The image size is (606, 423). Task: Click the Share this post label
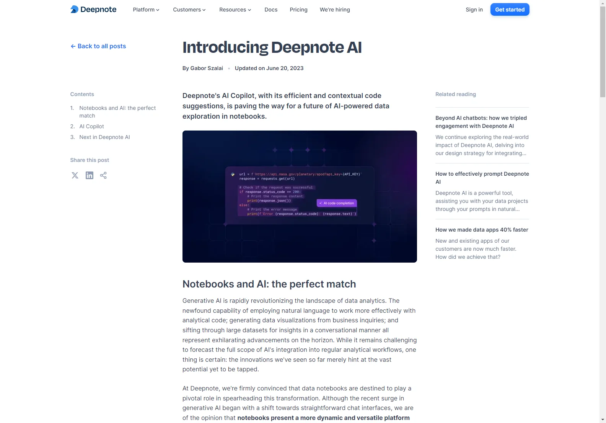(x=90, y=160)
